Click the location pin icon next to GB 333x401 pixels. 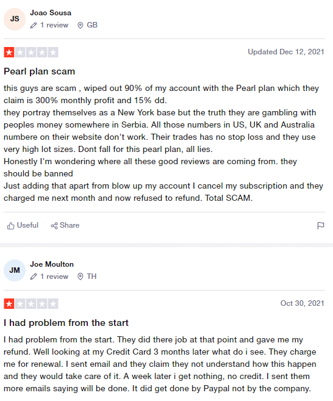tap(81, 25)
